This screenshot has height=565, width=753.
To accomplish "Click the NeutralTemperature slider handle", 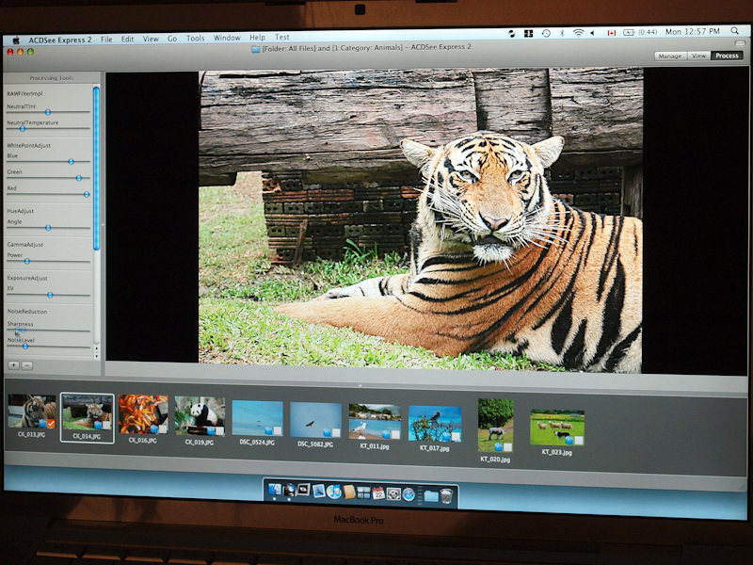I will pos(22,129).
